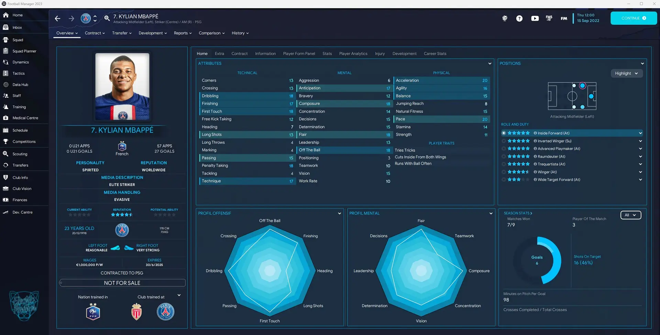The width and height of the screenshot is (660, 335).
Task: Switch to the Player Form Panel tab
Action: [299, 54]
